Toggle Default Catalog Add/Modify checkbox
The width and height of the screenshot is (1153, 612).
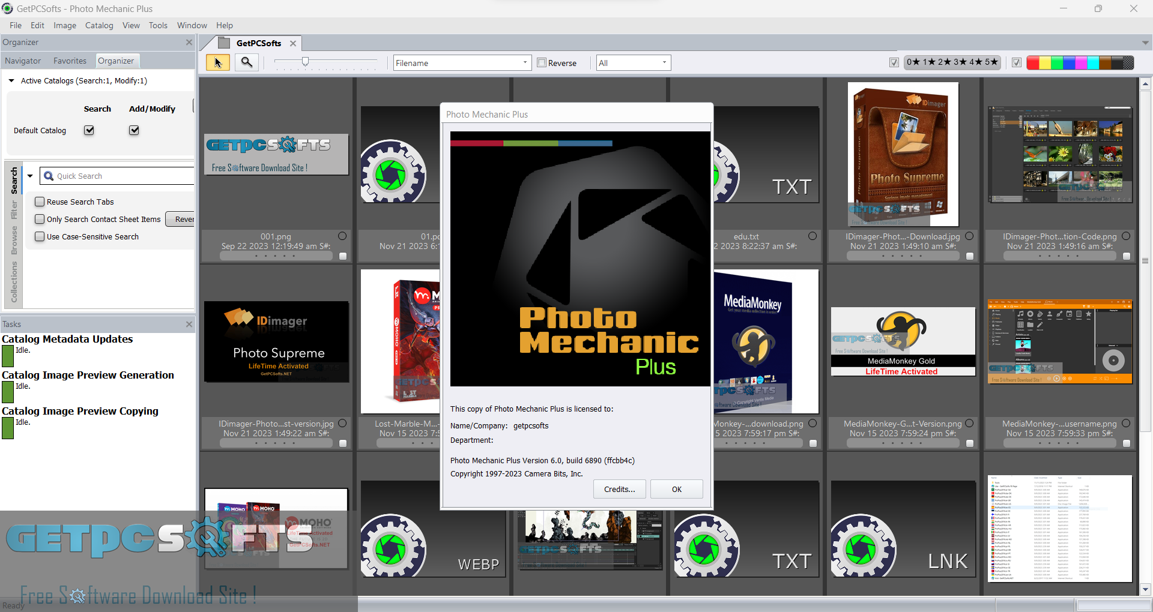(x=134, y=130)
